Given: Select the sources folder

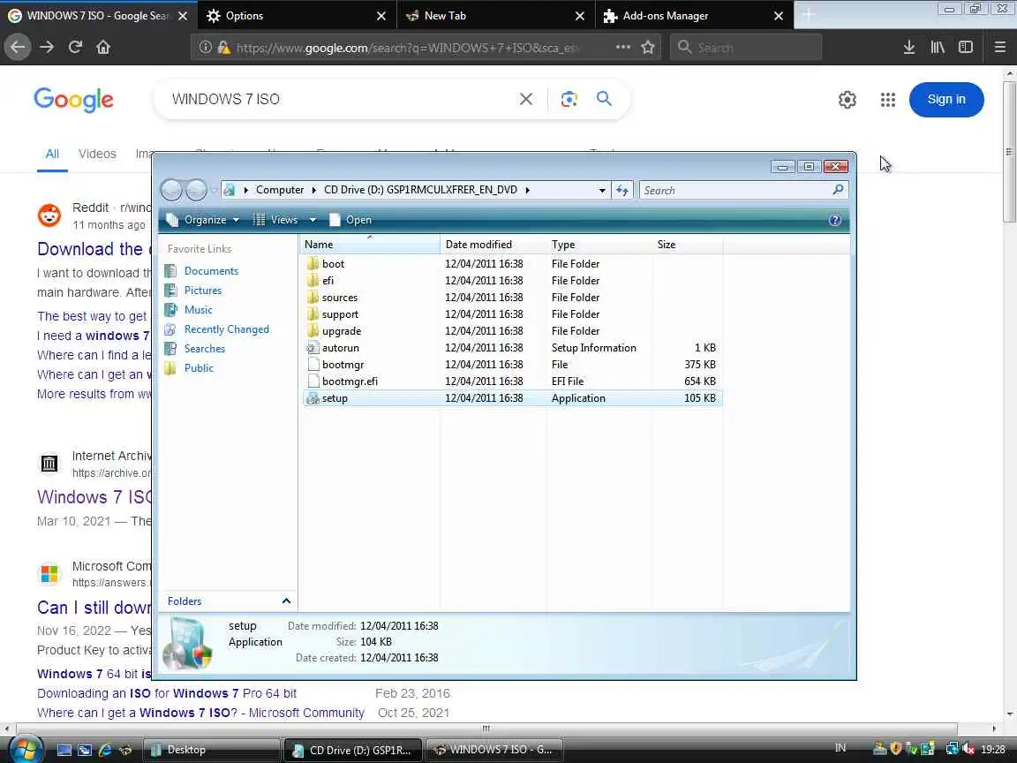Looking at the screenshot, I should 512,297.
